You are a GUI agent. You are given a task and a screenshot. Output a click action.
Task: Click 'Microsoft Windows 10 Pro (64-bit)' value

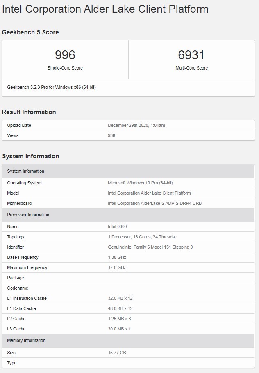tap(140, 183)
